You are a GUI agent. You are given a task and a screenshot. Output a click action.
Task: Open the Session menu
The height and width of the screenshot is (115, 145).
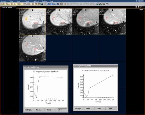[x=3, y=1]
